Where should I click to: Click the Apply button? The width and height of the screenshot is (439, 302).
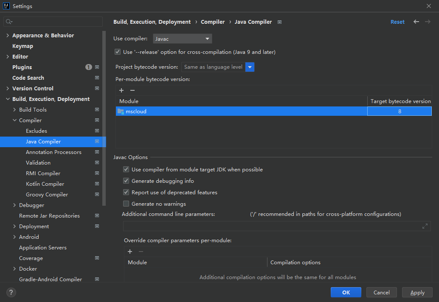(x=417, y=293)
